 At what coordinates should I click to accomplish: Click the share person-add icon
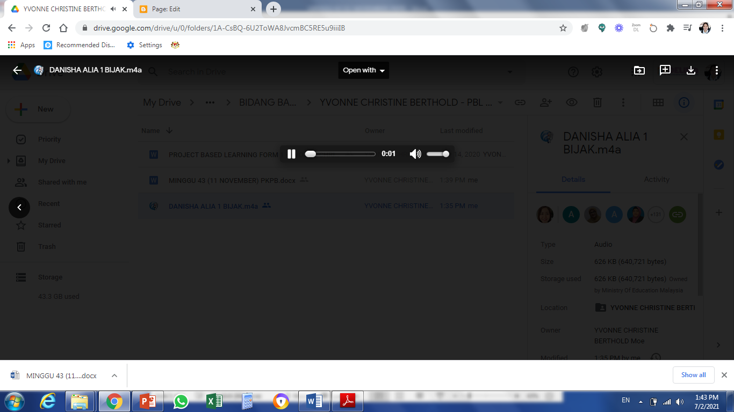click(546, 102)
